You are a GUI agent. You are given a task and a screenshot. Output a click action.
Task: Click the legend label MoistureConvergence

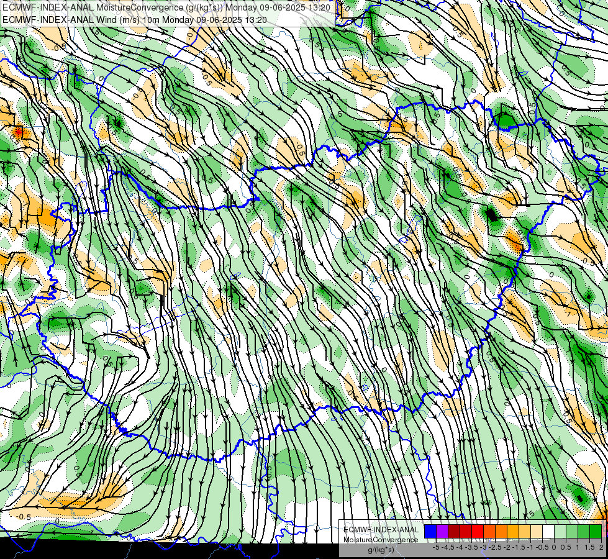pyautogui.click(x=381, y=540)
